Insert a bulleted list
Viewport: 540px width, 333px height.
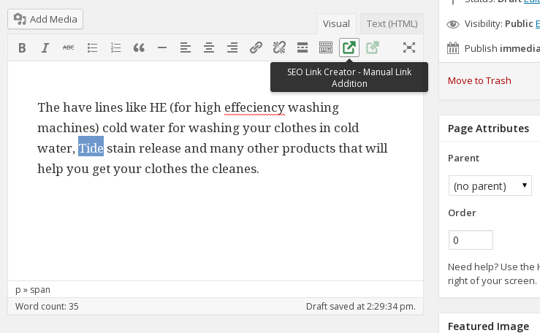92,47
